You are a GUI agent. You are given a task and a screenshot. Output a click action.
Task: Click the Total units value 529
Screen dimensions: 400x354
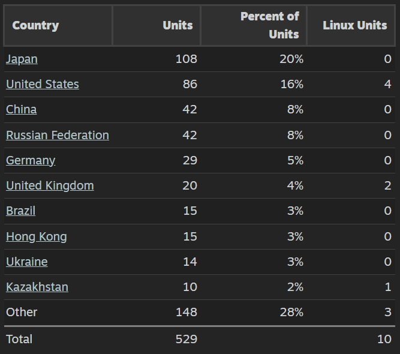click(186, 339)
